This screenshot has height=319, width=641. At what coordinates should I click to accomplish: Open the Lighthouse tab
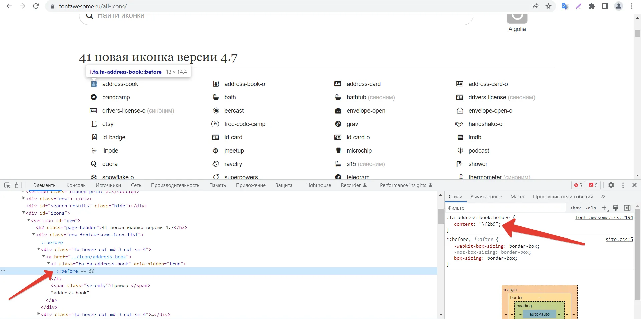pyautogui.click(x=318, y=185)
